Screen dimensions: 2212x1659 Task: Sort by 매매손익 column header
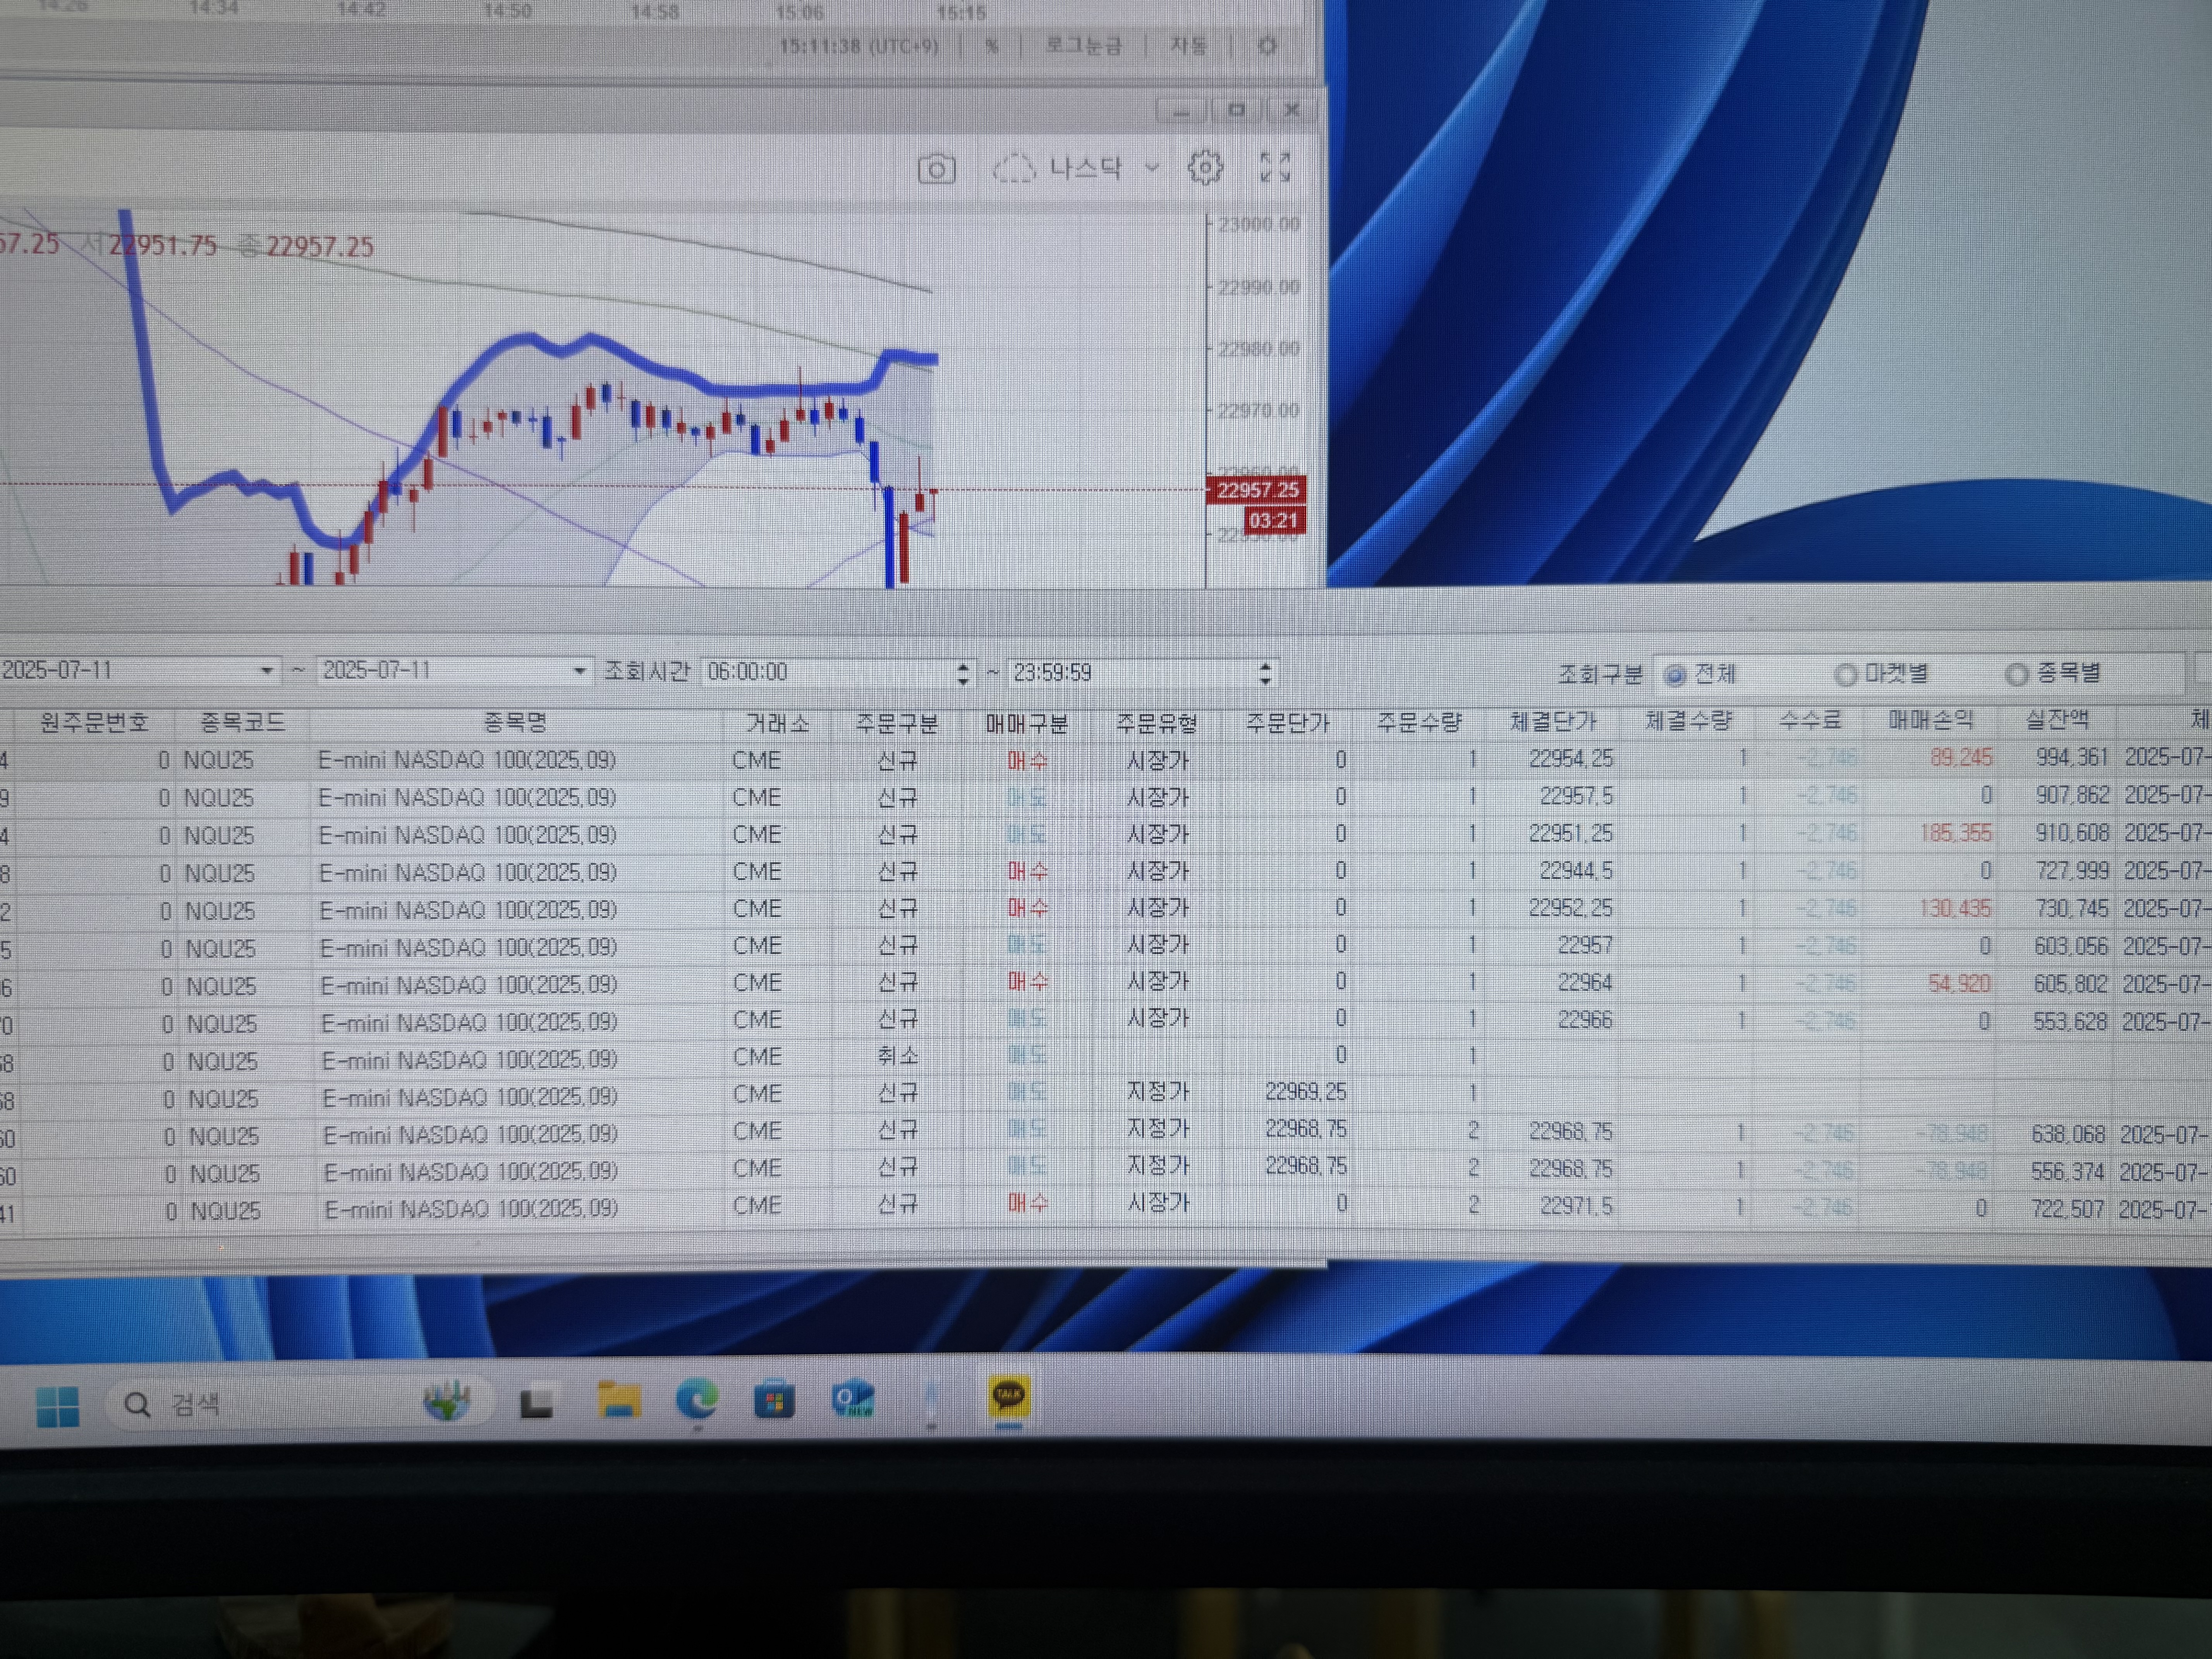tap(1930, 720)
